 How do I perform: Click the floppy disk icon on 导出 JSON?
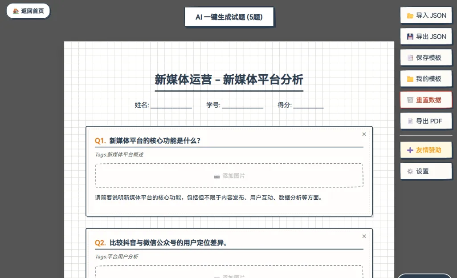pyautogui.click(x=409, y=36)
